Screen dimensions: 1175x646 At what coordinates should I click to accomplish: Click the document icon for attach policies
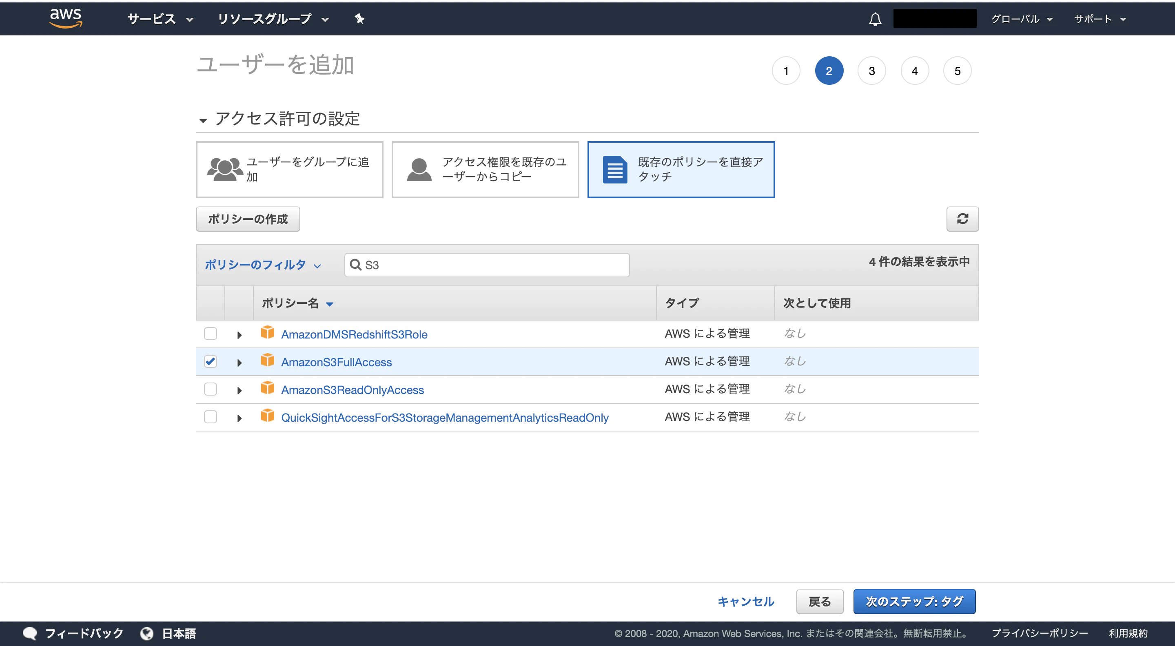pyautogui.click(x=615, y=169)
